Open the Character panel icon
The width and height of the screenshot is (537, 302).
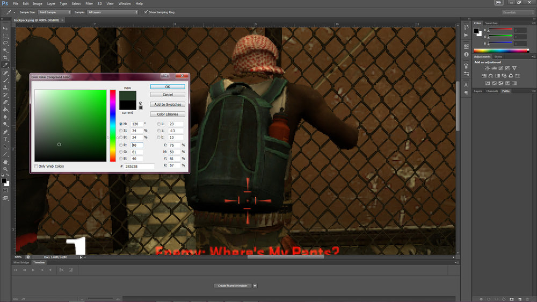click(x=466, y=85)
